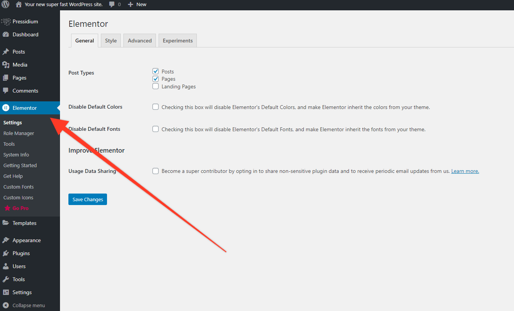The height and width of the screenshot is (311, 514).
Task: Click the Posts pin icon
Action: [6, 52]
